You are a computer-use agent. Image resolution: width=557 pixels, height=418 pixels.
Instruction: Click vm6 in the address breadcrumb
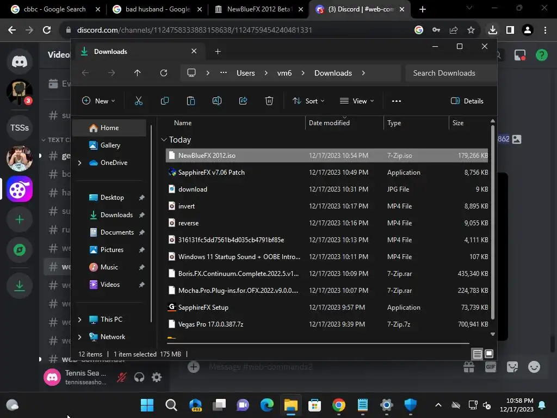pos(284,73)
